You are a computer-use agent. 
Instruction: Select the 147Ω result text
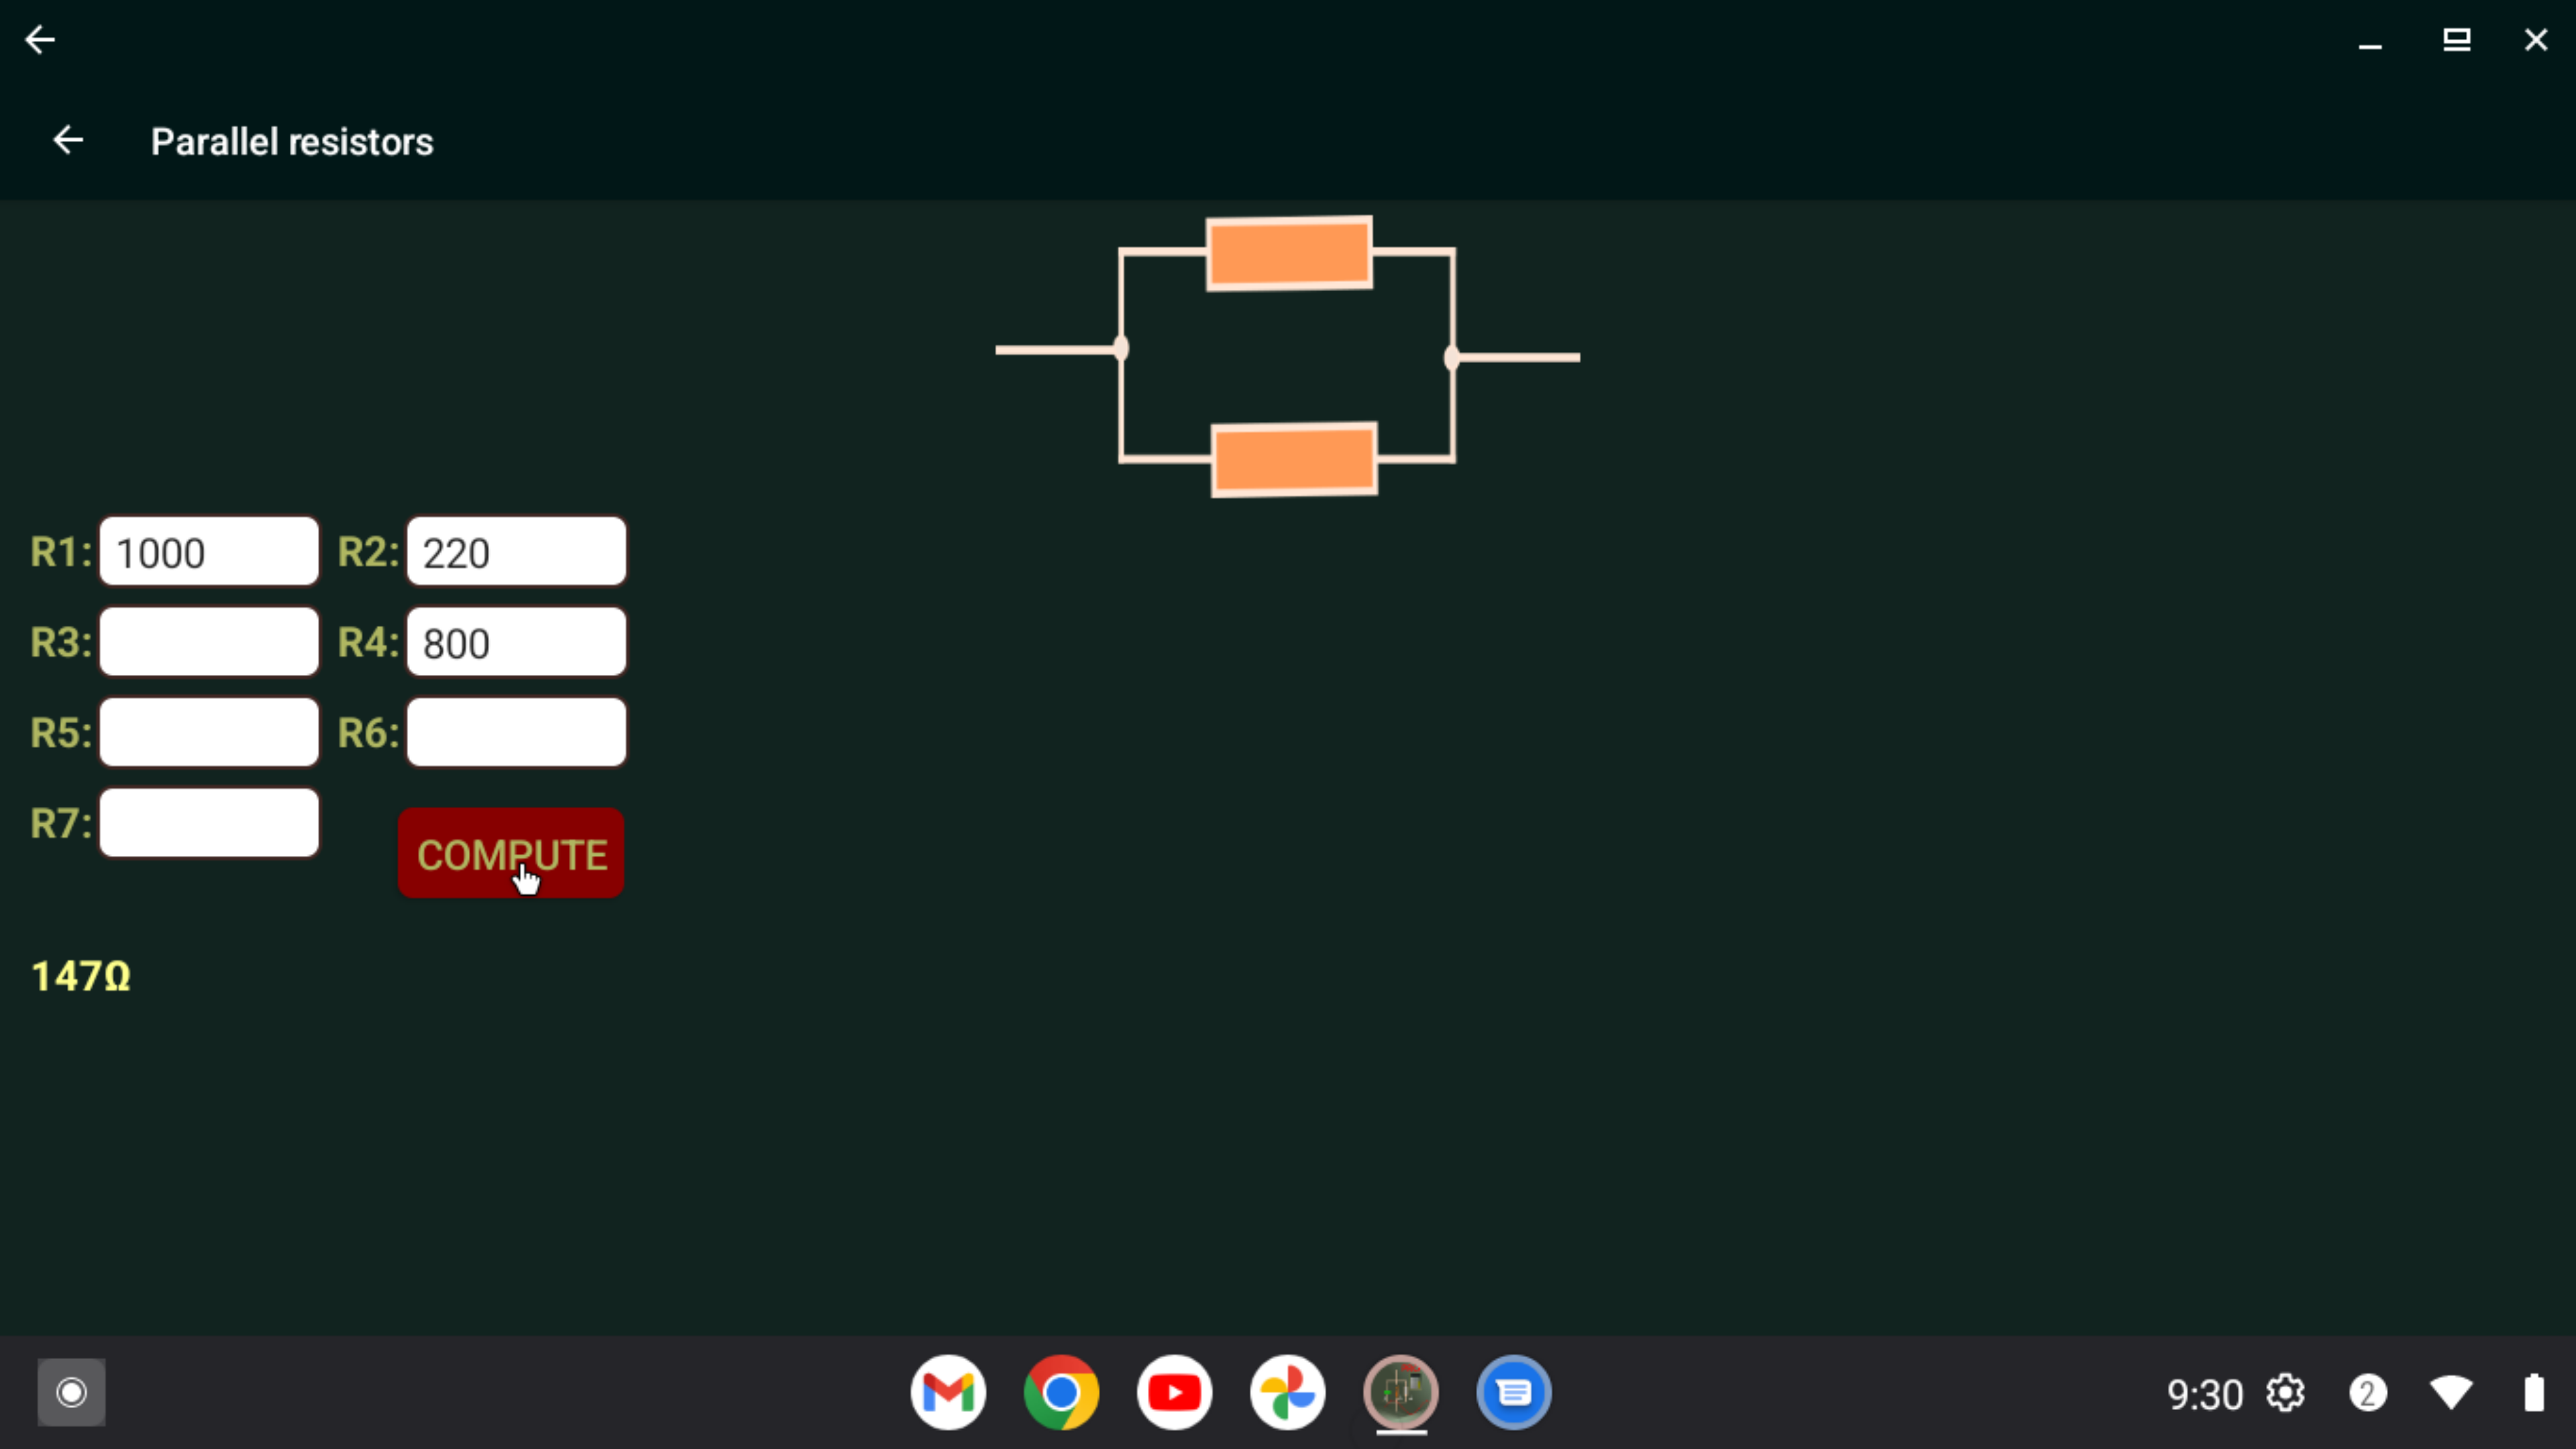81,977
